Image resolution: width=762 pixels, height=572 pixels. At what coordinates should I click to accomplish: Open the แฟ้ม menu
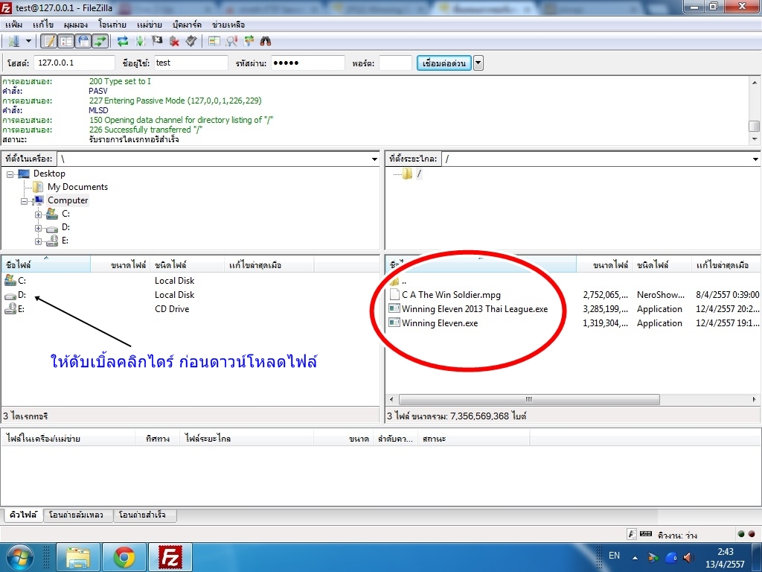point(14,25)
